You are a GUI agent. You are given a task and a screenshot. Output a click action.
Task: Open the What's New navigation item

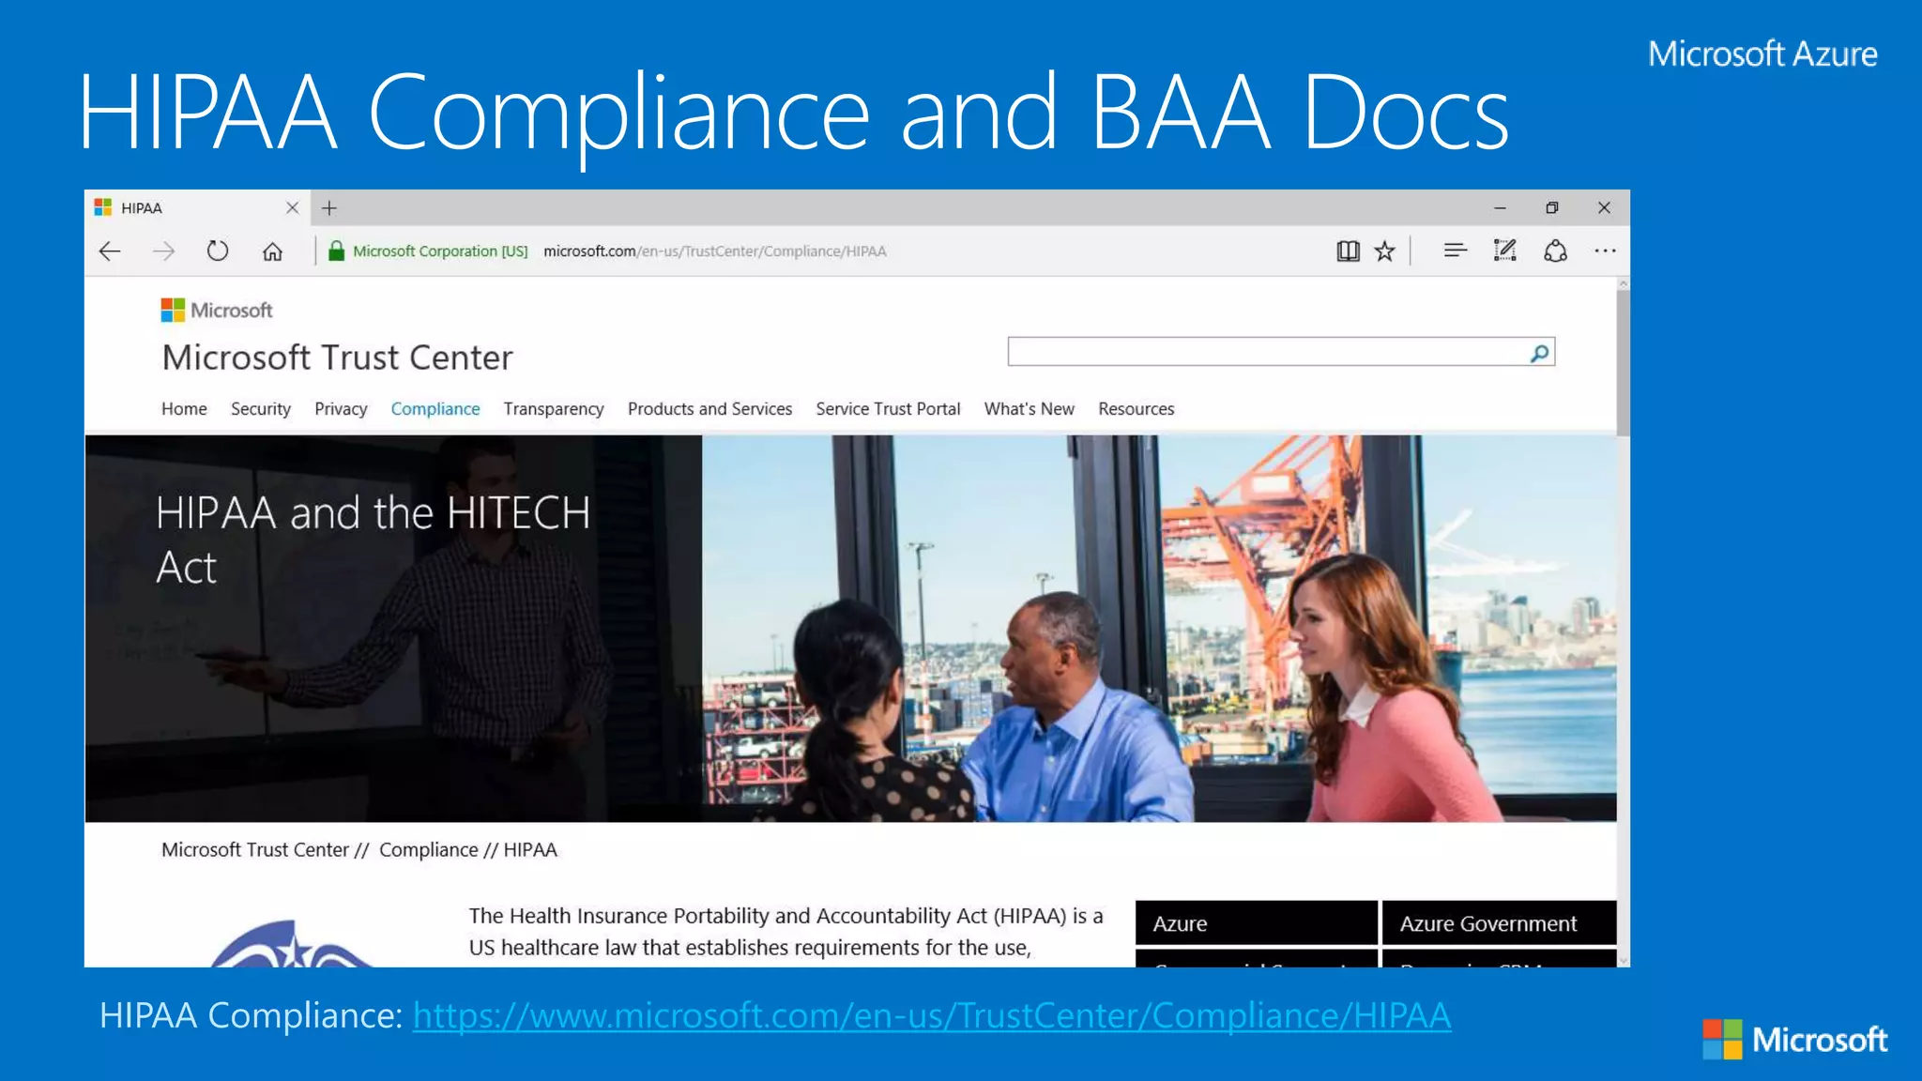(x=1030, y=409)
